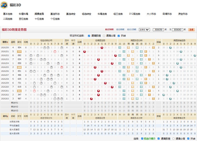Show 最近120期 results
The width and height of the screenshot is (197, 141).
click(x=132, y=29)
